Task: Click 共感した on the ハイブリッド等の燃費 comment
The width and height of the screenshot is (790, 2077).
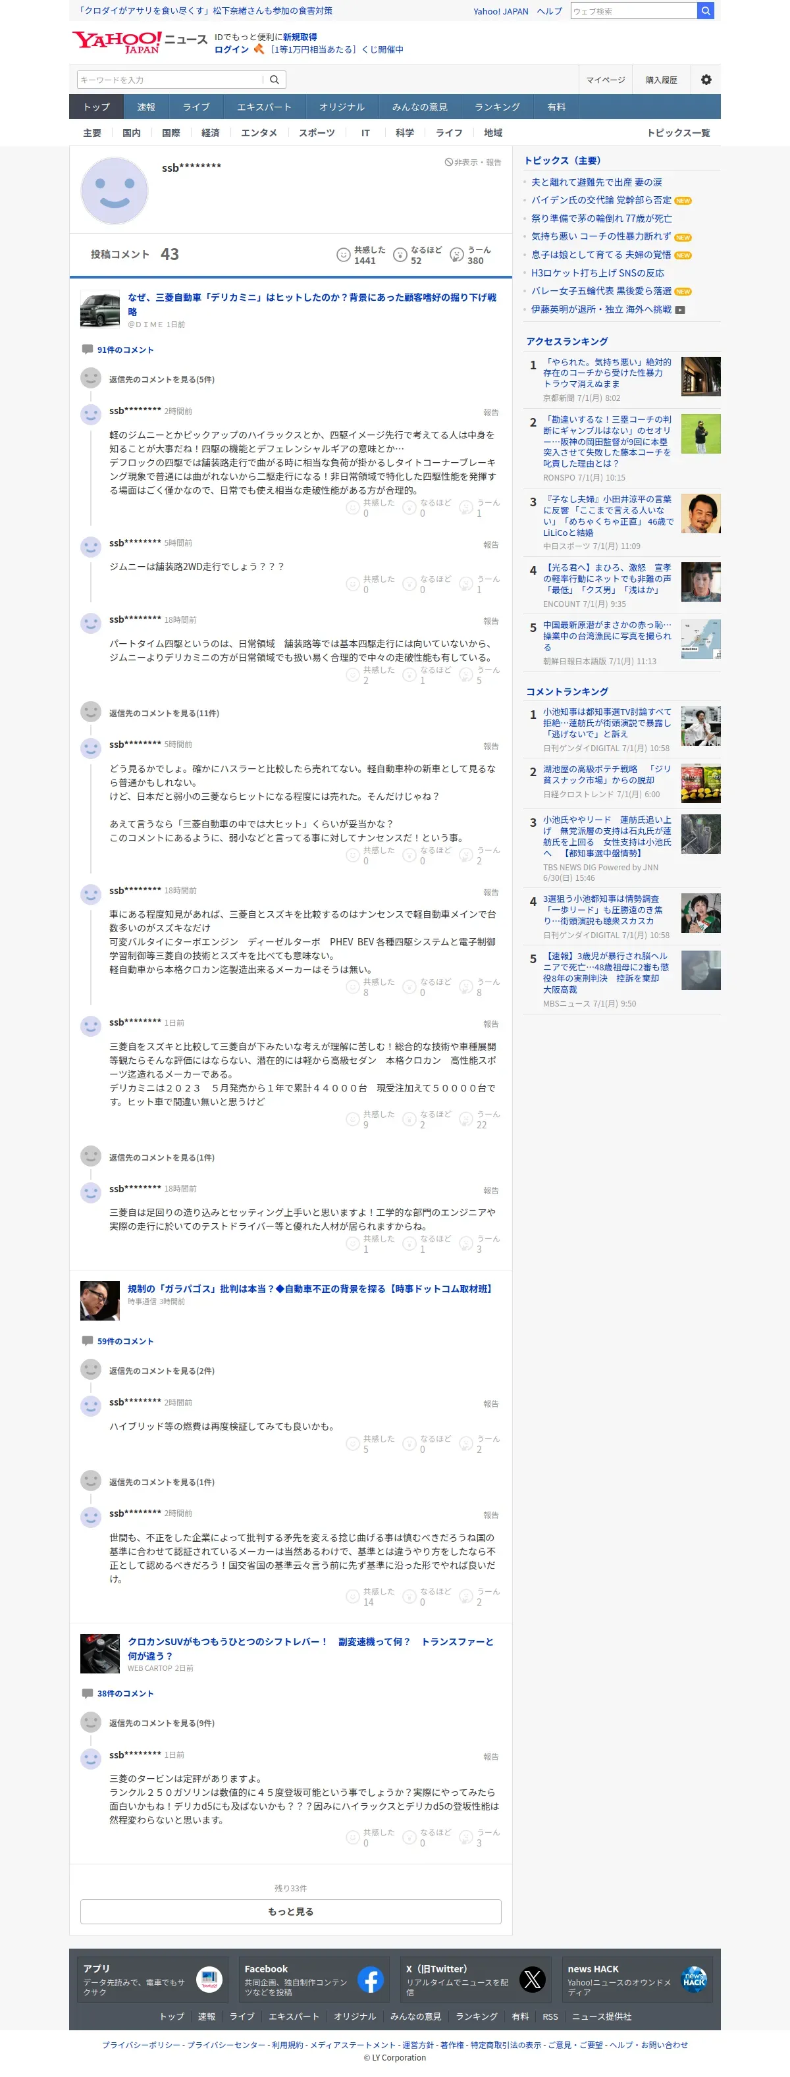Action: tap(370, 1444)
